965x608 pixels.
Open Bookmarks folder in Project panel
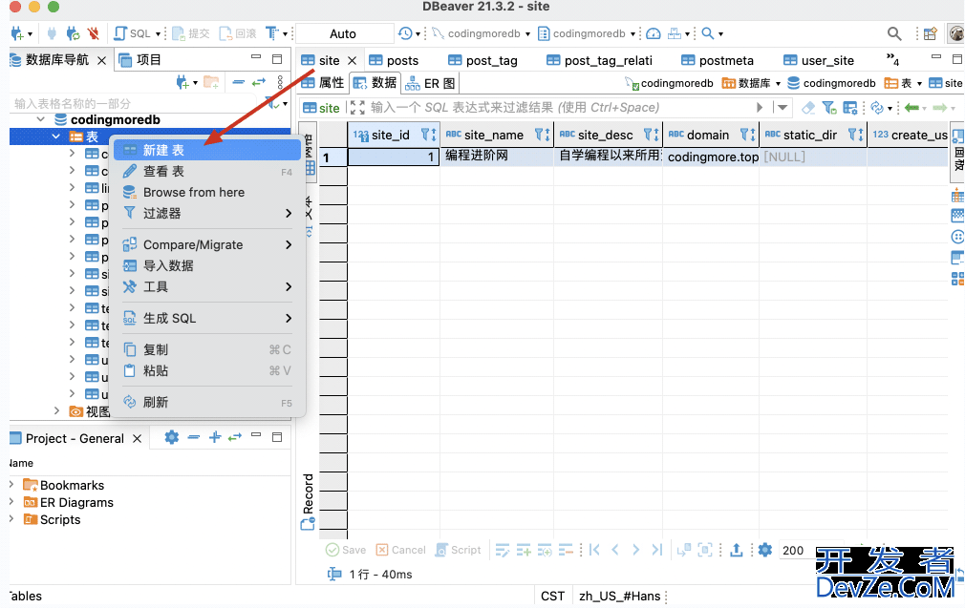point(64,485)
